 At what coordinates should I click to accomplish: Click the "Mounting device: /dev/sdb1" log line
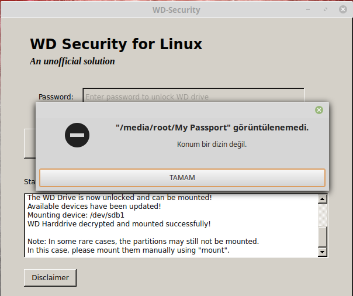(x=76, y=215)
